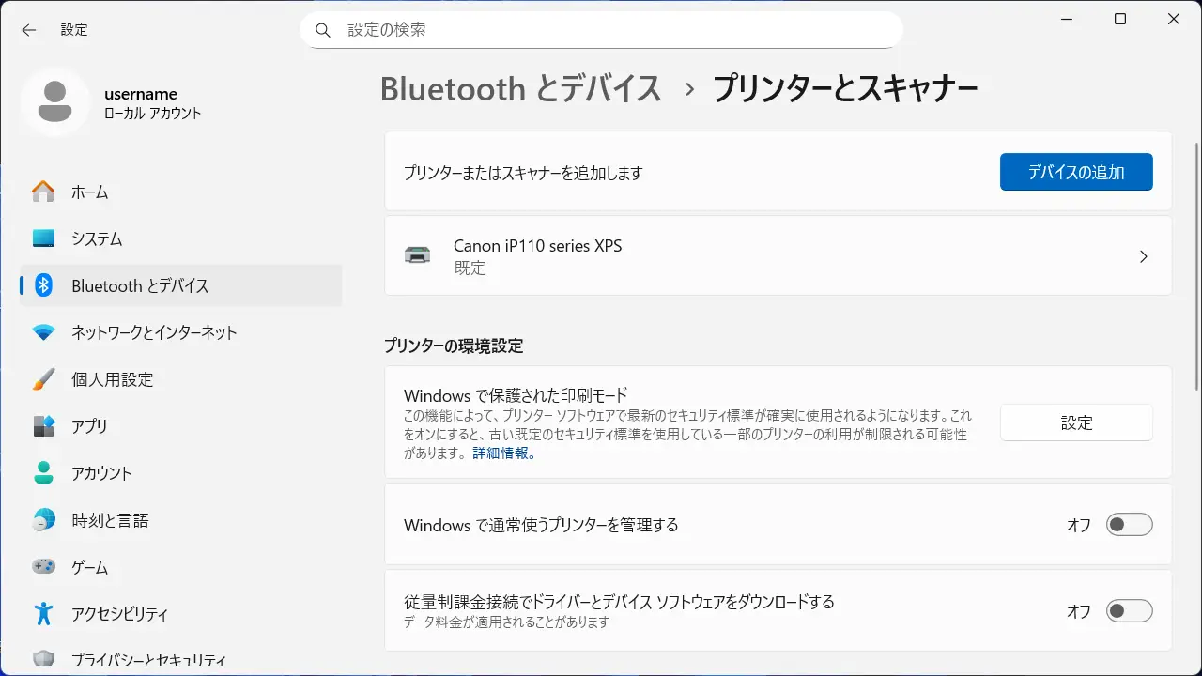The image size is (1202, 676).
Task: Click the デバイスの追加 button
Action: 1075,172
